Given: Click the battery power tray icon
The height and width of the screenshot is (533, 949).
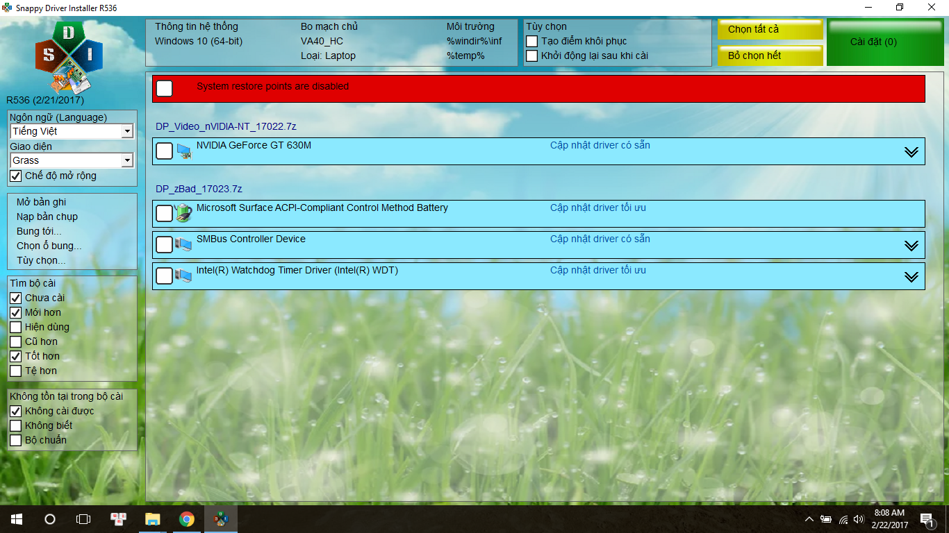Looking at the screenshot, I should click(x=826, y=519).
